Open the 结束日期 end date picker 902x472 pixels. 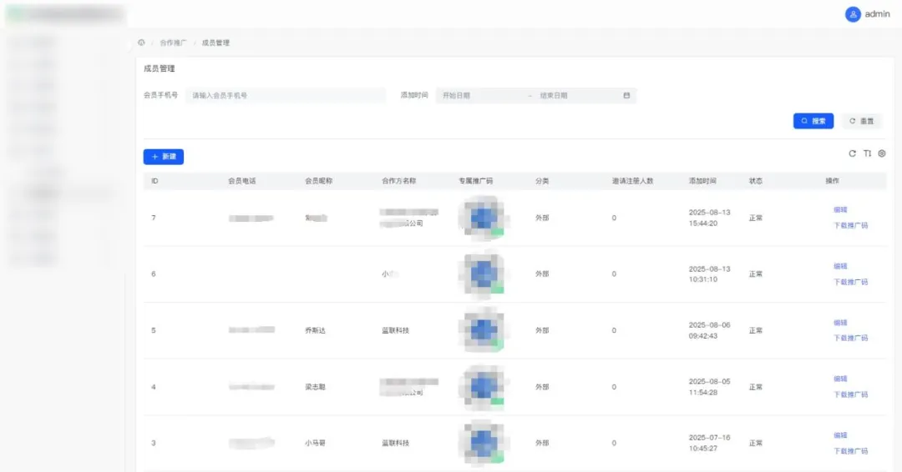(x=572, y=96)
